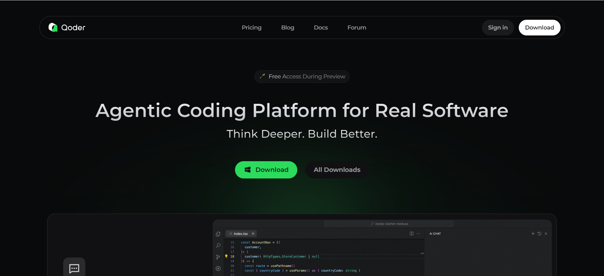Open the chat feedback widget icon
Viewport: 604px width, 276px height.
[74, 268]
